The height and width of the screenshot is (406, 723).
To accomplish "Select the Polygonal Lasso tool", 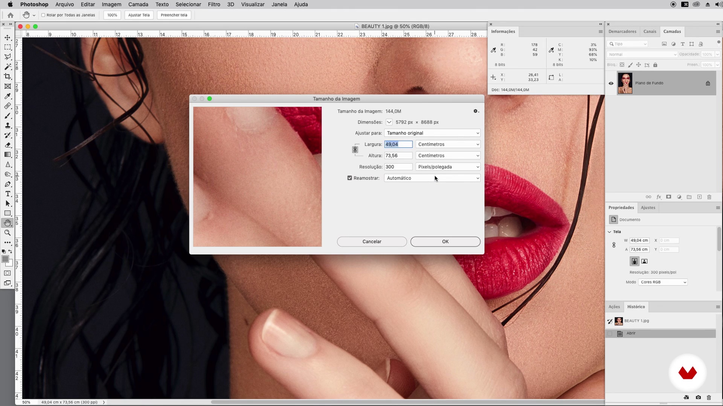I will pos(8,57).
